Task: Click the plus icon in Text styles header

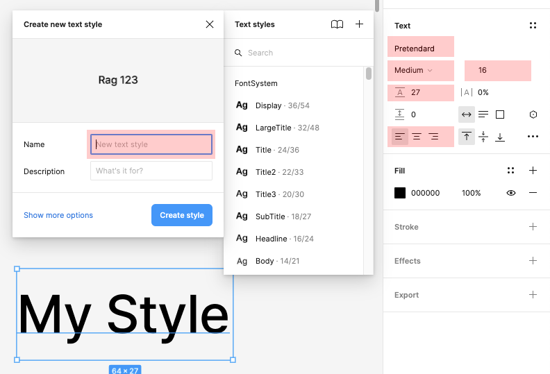Action: click(359, 24)
